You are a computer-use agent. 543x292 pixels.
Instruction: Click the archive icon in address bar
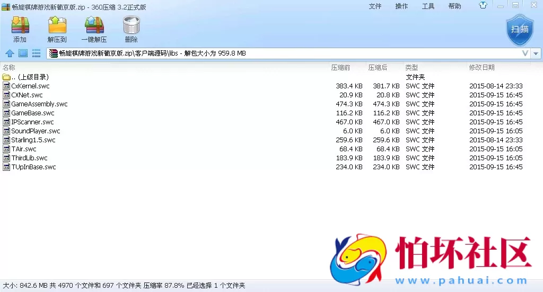point(54,53)
